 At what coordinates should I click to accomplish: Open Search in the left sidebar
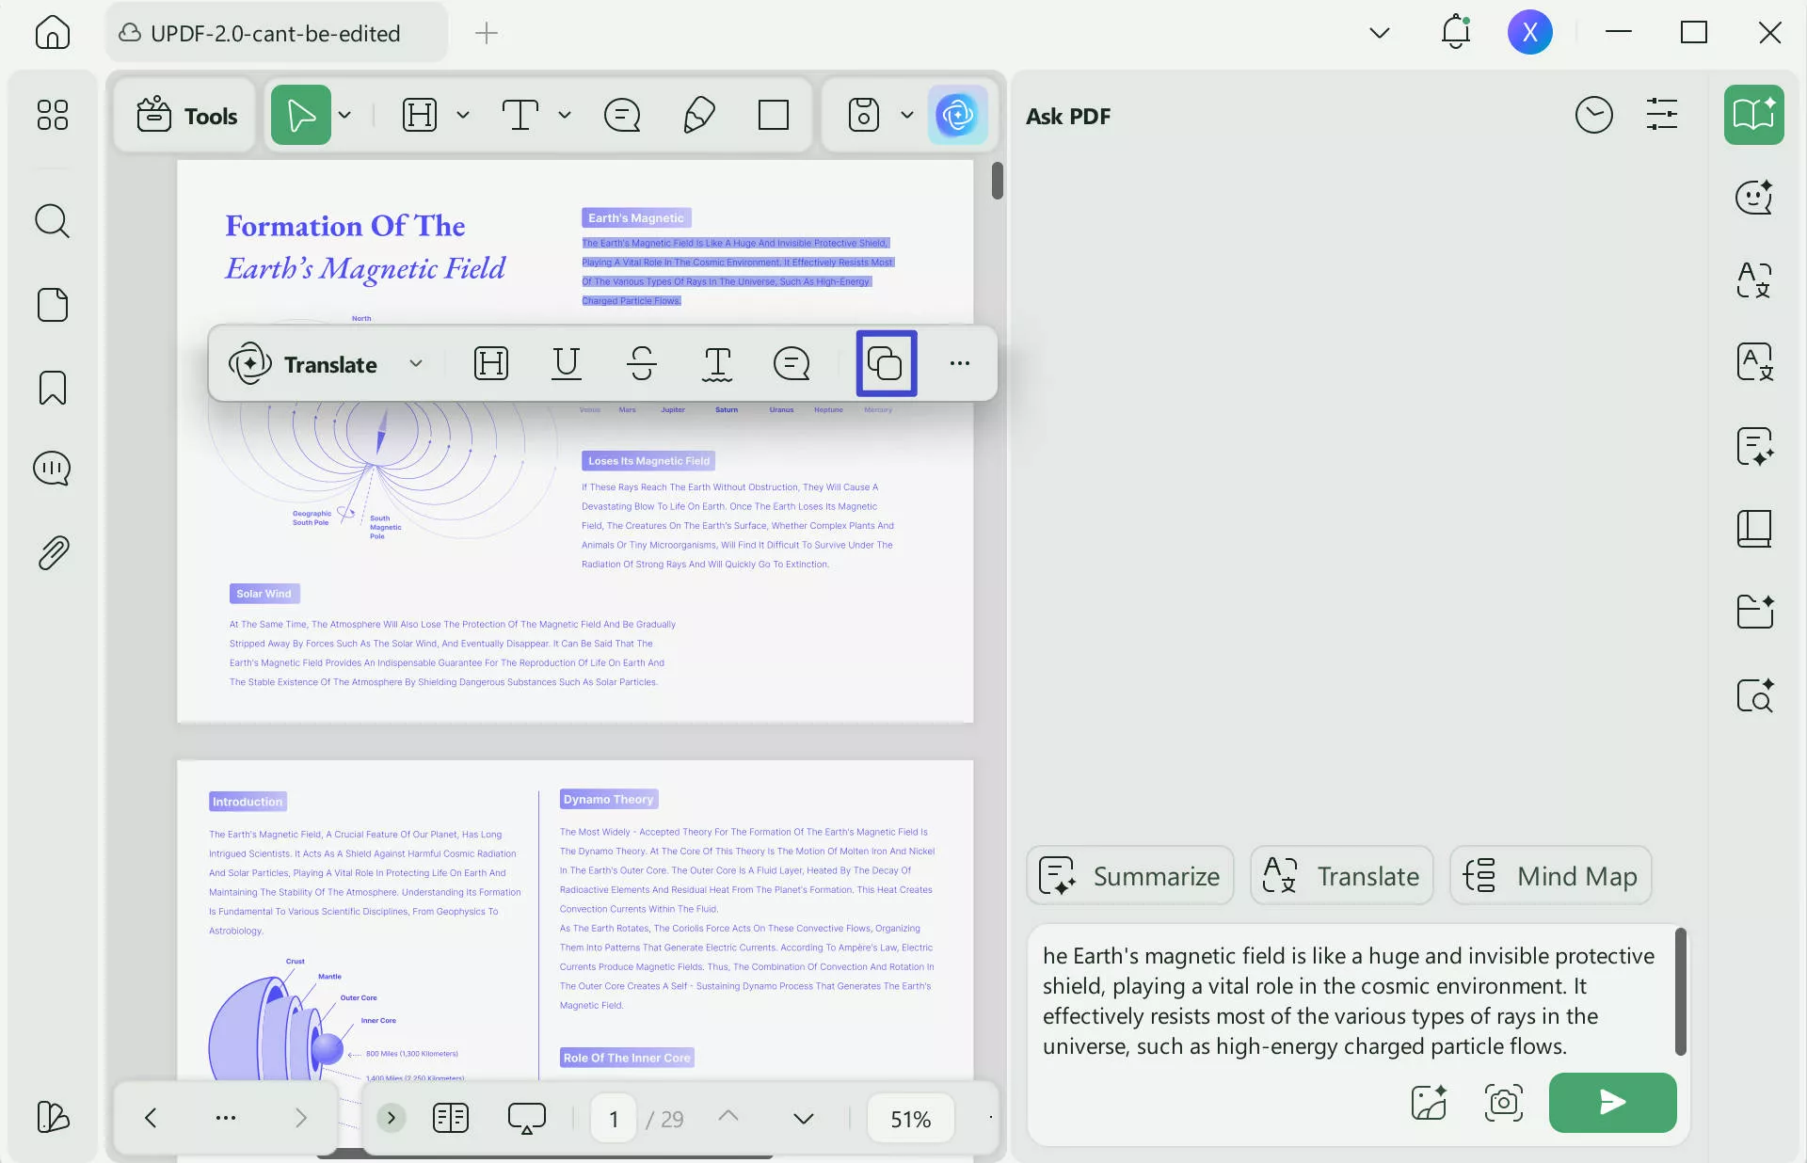tap(52, 222)
